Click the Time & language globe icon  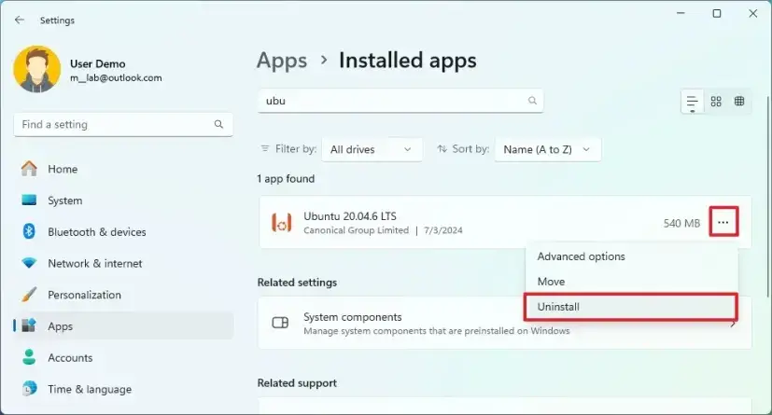click(x=29, y=389)
